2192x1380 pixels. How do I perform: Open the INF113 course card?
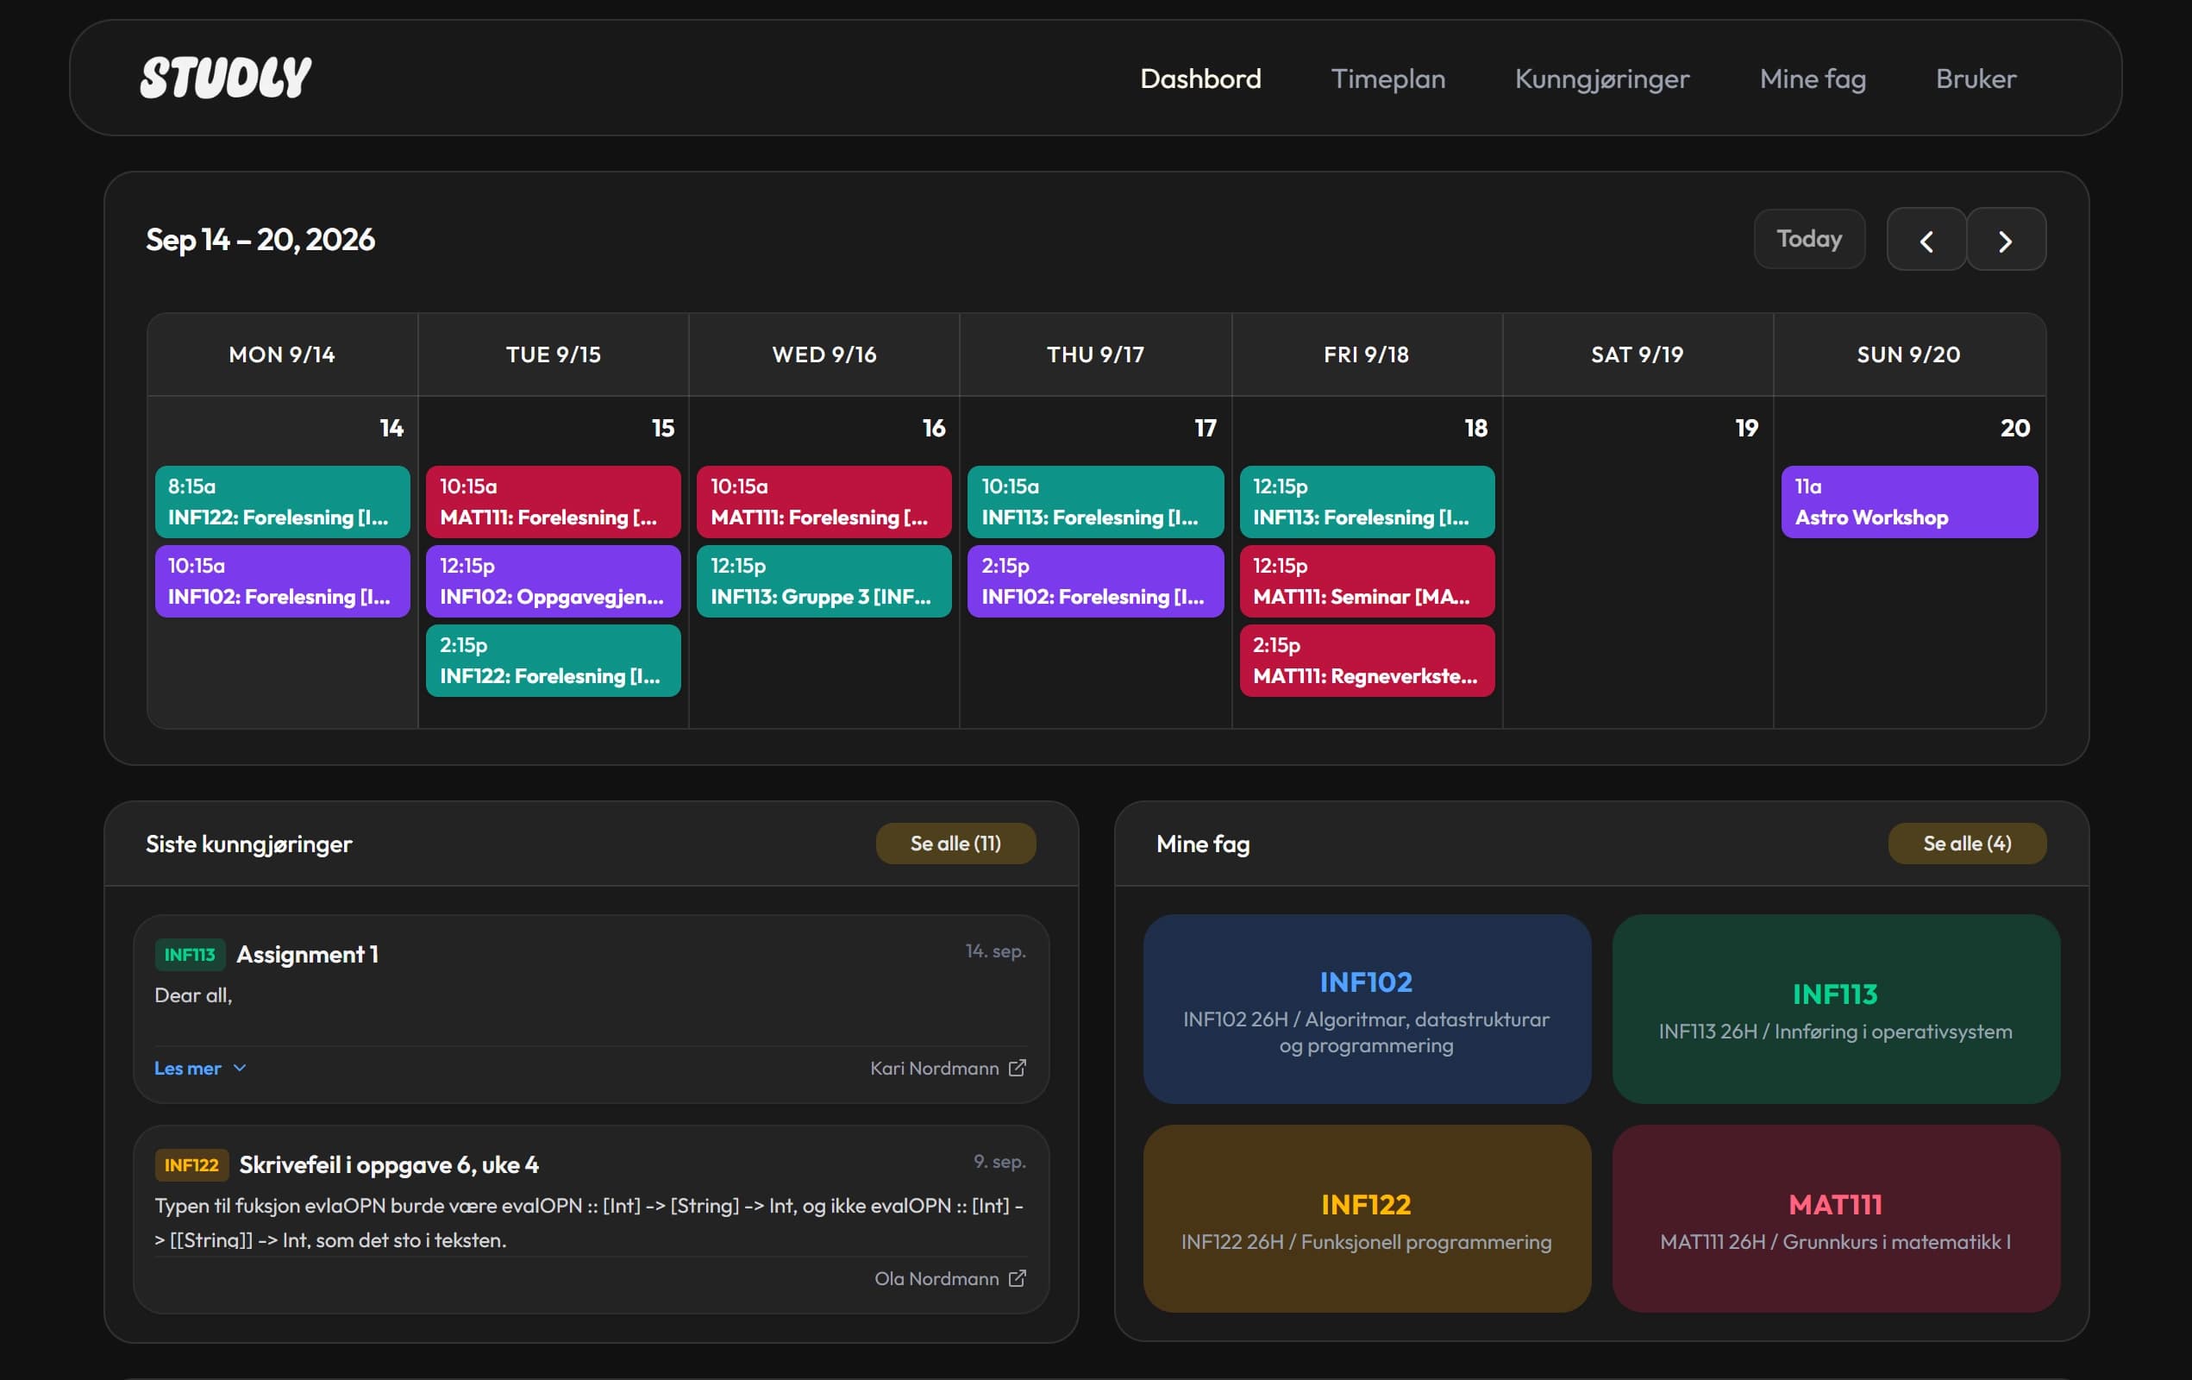1835,1008
